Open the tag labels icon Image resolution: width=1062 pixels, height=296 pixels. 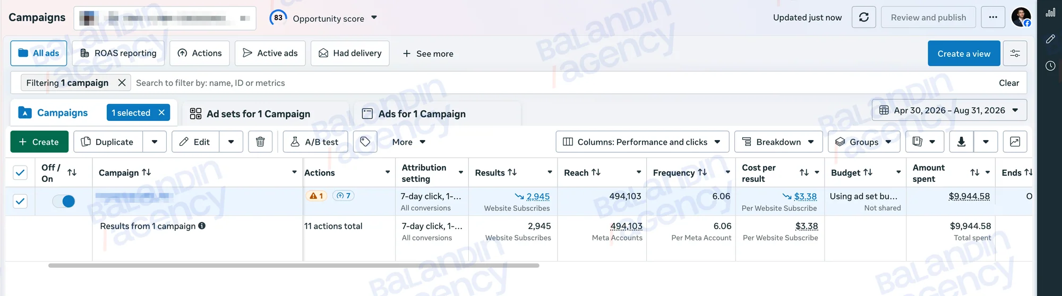point(365,142)
